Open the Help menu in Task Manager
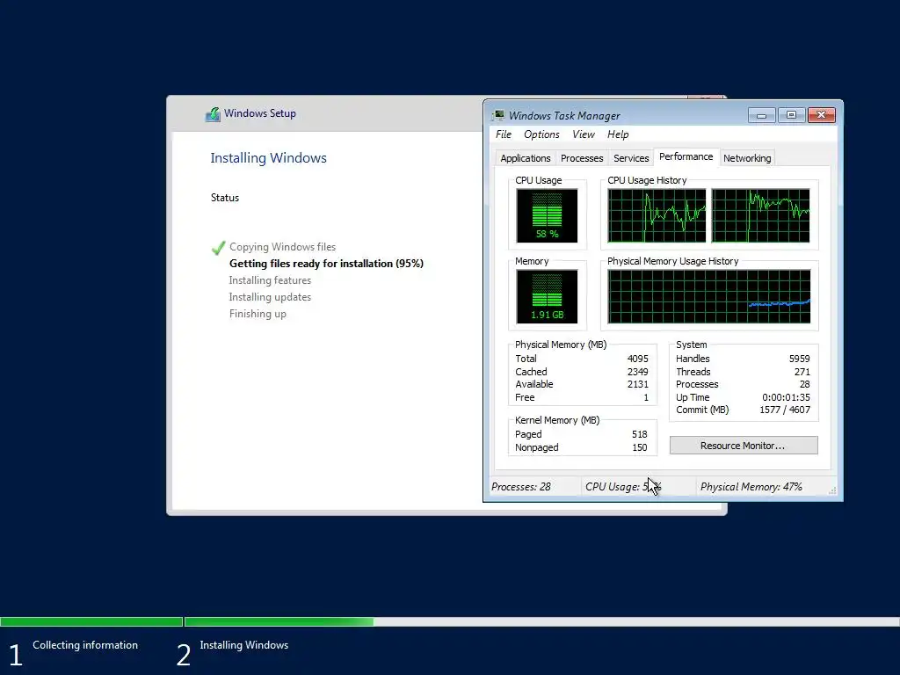Image resolution: width=900 pixels, height=675 pixels. 618,134
